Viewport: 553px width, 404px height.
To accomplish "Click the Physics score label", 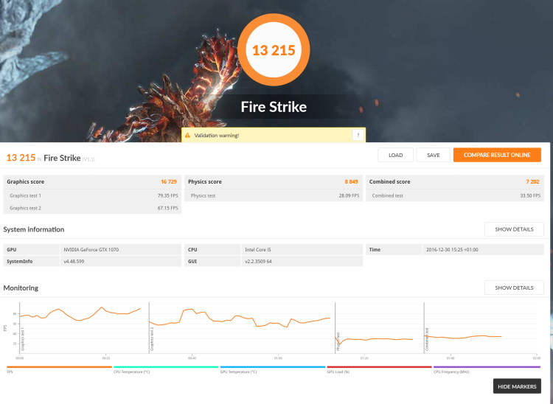I will (x=204, y=181).
